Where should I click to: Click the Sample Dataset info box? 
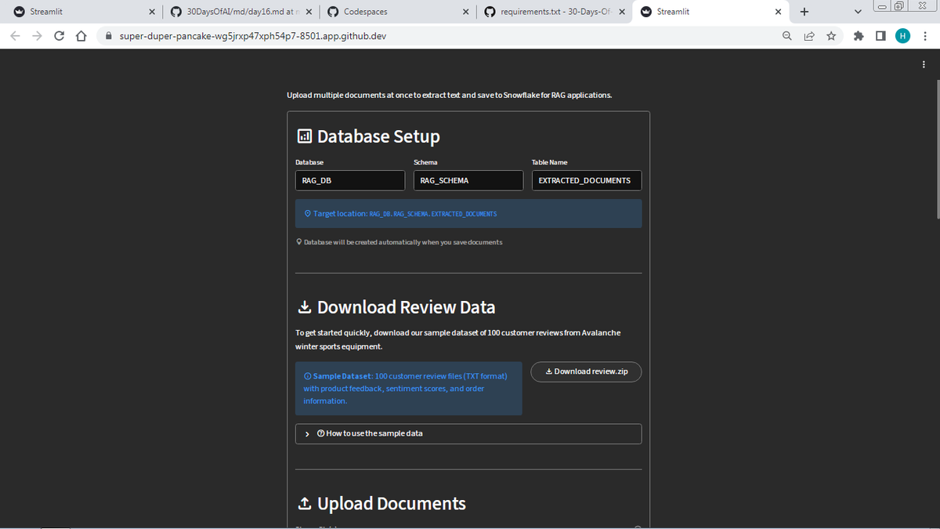click(409, 389)
